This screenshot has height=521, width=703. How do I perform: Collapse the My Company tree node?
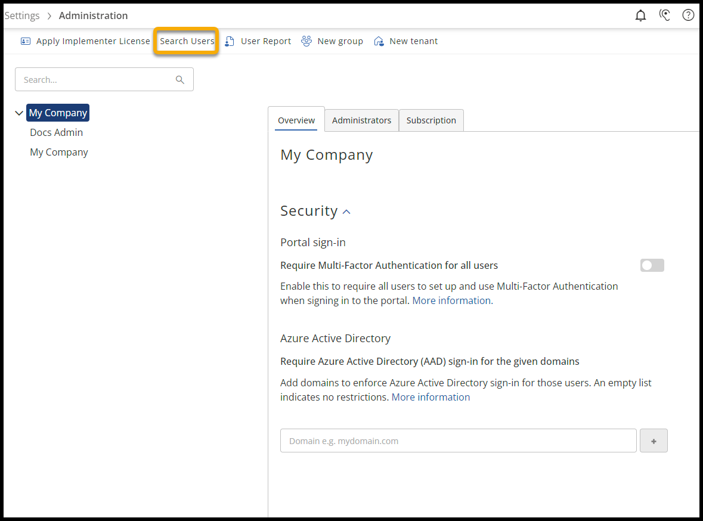[x=19, y=113]
